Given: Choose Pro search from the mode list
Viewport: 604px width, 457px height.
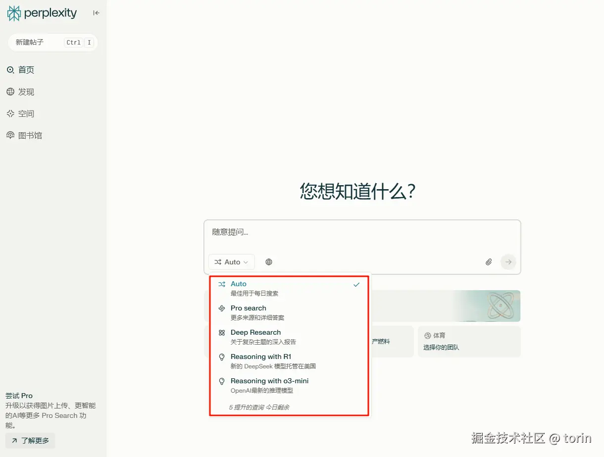Looking at the screenshot, I should pos(290,312).
